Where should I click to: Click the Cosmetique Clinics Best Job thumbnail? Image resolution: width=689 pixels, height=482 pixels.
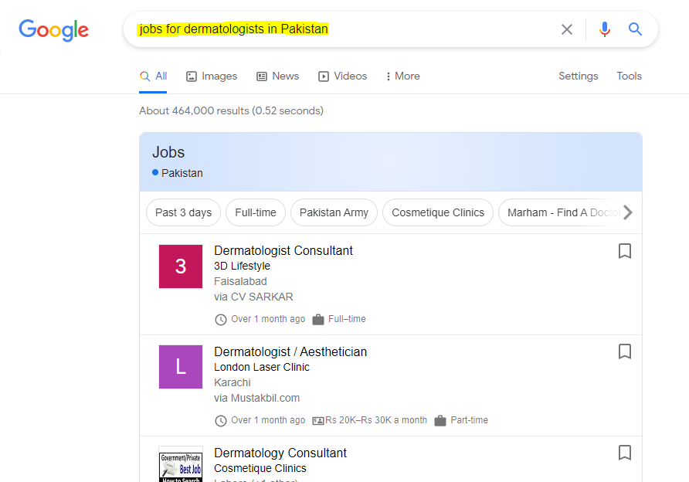click(181, 464)
